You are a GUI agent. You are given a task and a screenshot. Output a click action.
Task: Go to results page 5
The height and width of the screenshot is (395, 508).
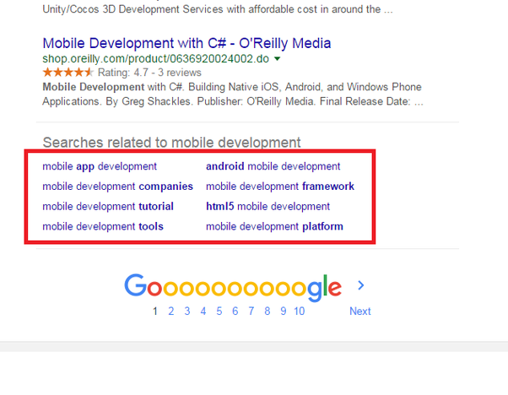(219, 311)
